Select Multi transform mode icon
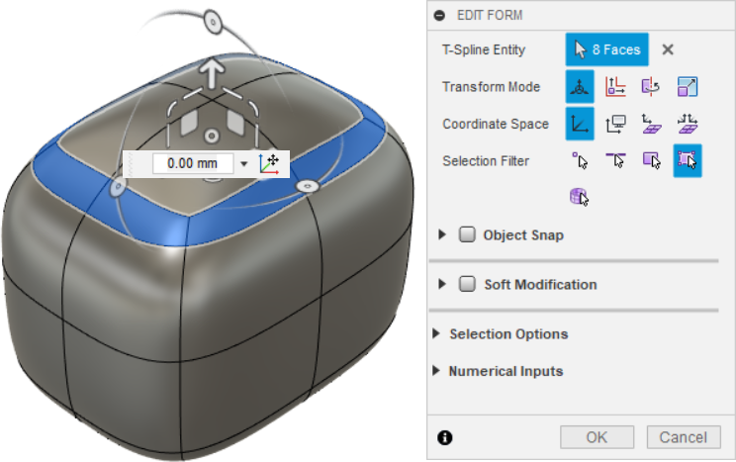The height and width of the screenshot is (462, 736). tap(580, 87)
